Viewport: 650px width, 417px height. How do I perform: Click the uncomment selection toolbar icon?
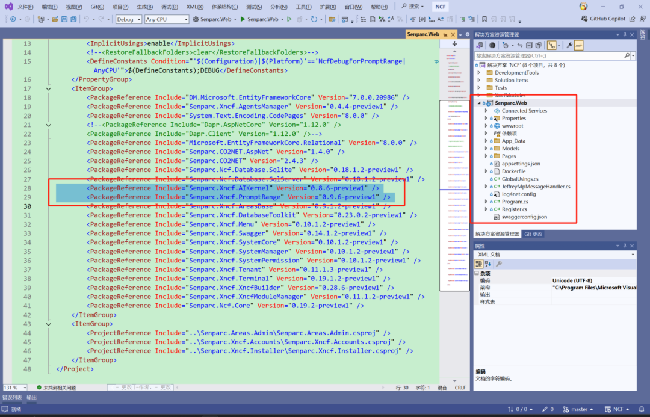click(x=472, y=19)
